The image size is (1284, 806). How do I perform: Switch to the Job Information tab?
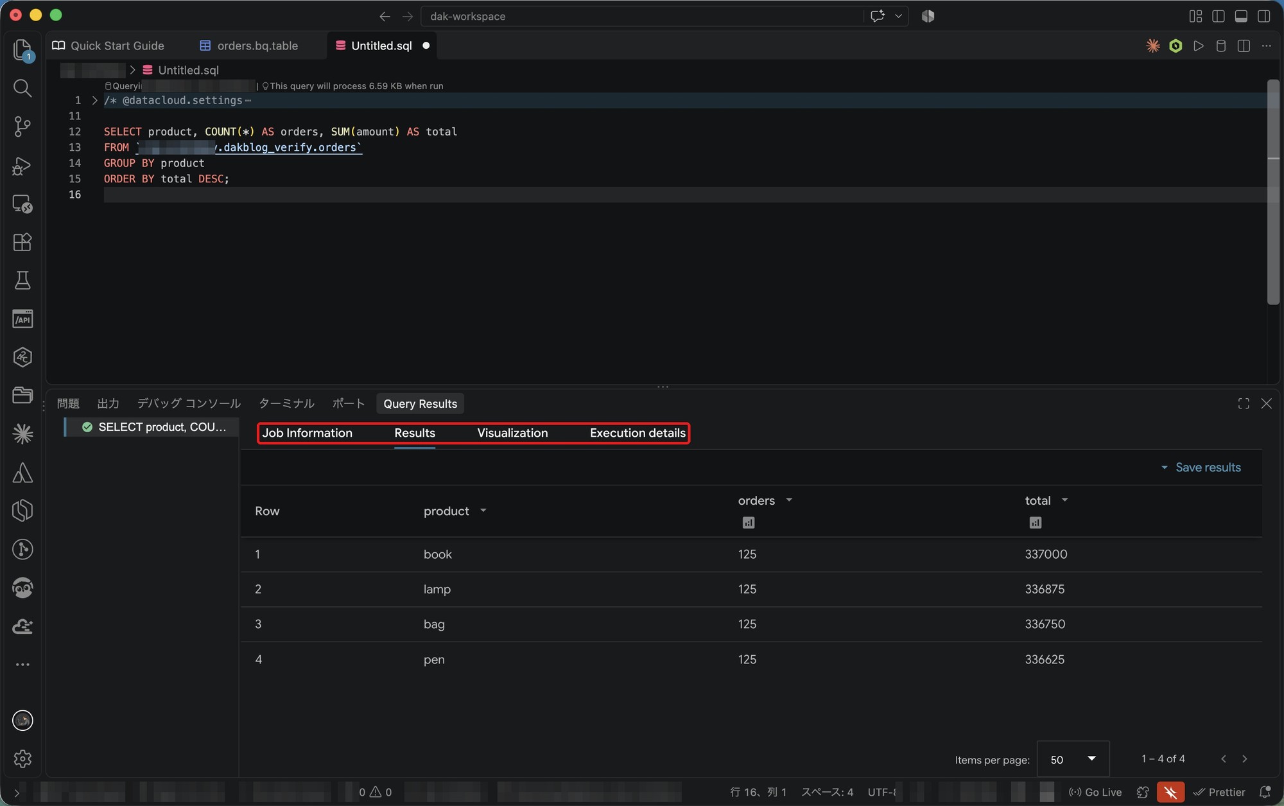(x=307, y=433)
